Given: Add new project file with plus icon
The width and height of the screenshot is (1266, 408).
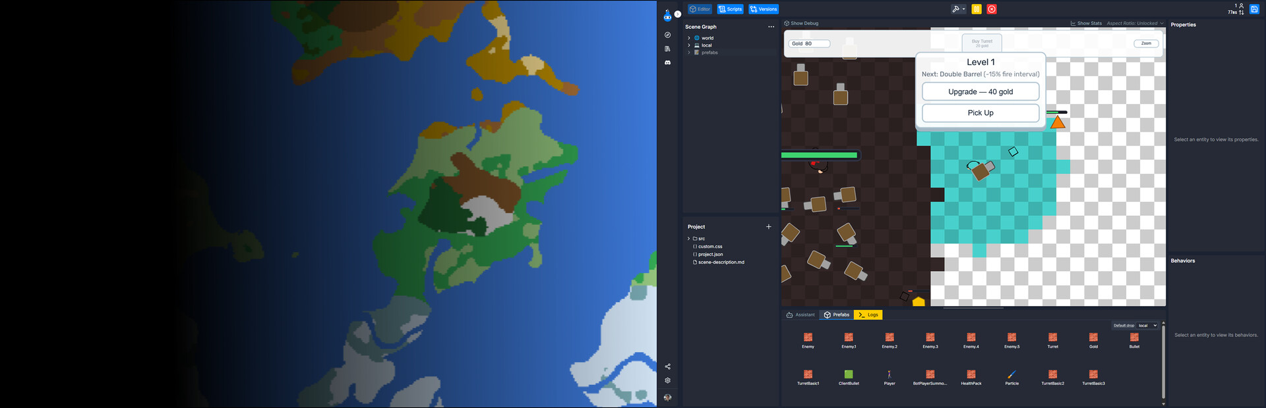Looking at the screenshot, I should pyautogui.click(x=768, y=227).
